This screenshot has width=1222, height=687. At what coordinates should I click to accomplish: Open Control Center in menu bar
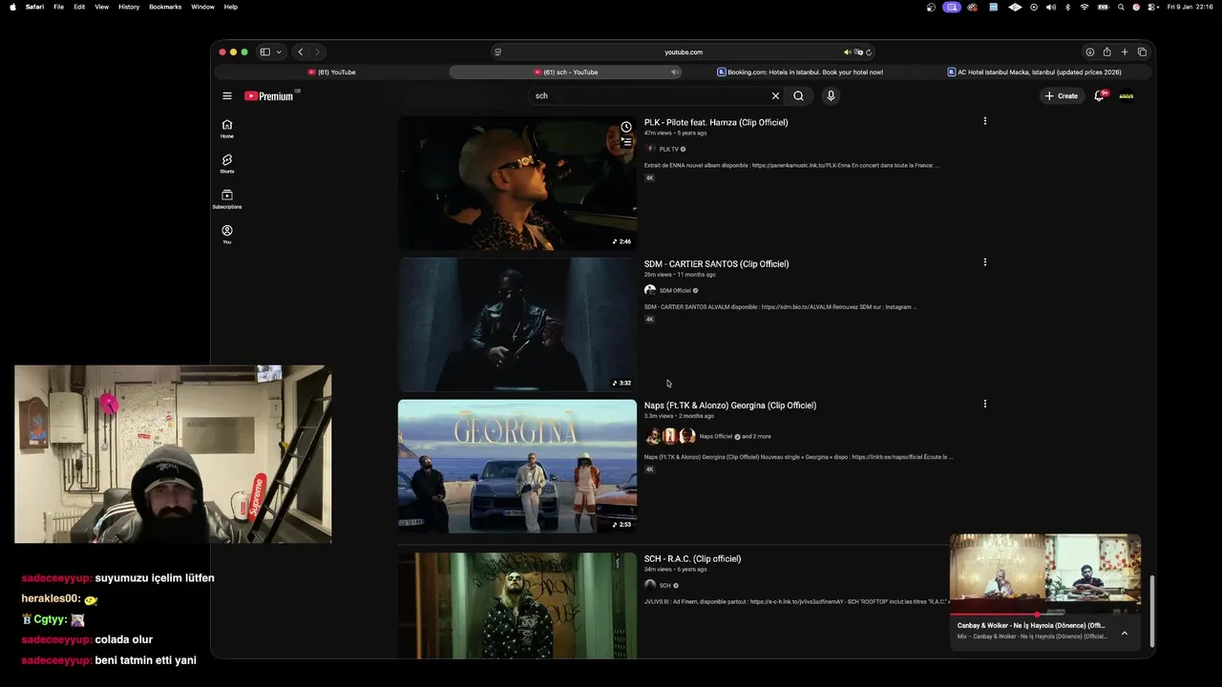1152,7
